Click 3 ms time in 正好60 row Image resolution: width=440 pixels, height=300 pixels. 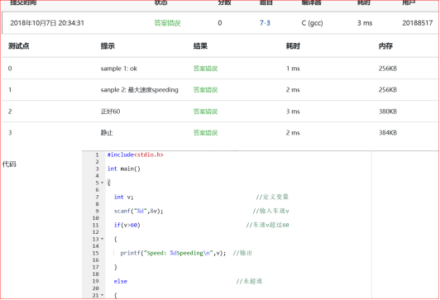[x=293, y=112]
